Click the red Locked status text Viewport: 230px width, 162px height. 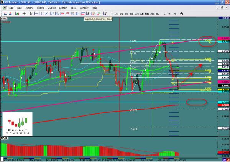click(6, 22)
